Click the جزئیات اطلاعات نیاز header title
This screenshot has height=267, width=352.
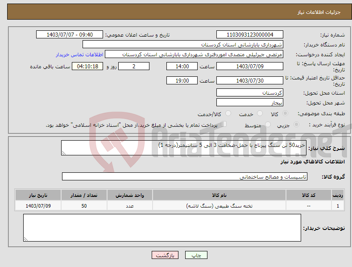point(319,12)
